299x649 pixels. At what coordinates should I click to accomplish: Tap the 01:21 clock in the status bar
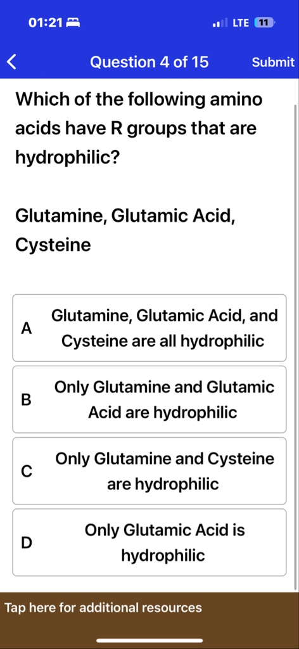(x=45, y=23)
